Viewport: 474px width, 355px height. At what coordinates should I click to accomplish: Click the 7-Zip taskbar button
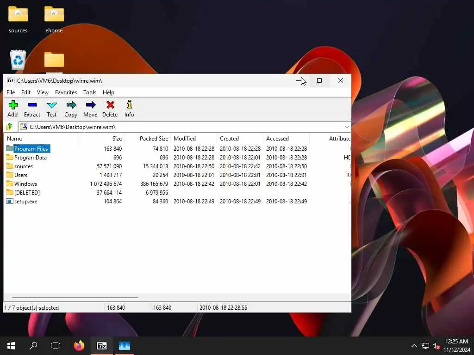click(x=101, y=346)
